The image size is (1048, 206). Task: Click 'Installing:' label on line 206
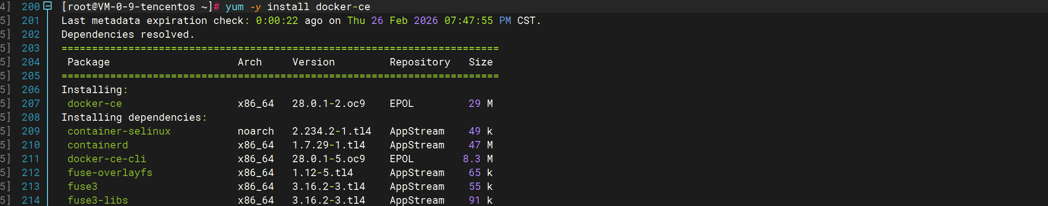[95, 90]
